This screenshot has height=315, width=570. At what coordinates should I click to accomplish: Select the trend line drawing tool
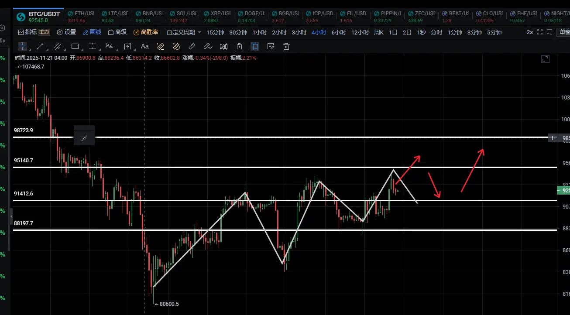click(40, 46)
